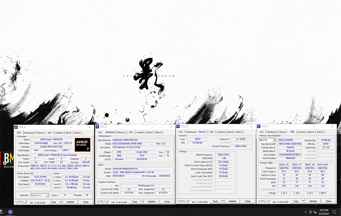Open Graphics tab in the Mainboard-tab window
The width and height of the screenshot is (341, 216).
pos(140,132)
